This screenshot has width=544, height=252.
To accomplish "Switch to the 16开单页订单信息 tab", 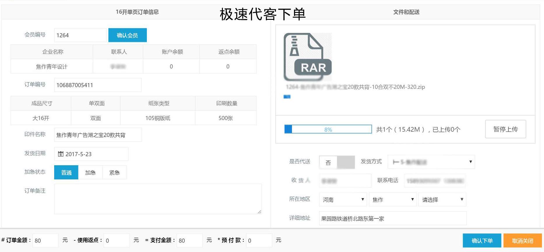I will [x=137, y=12].
